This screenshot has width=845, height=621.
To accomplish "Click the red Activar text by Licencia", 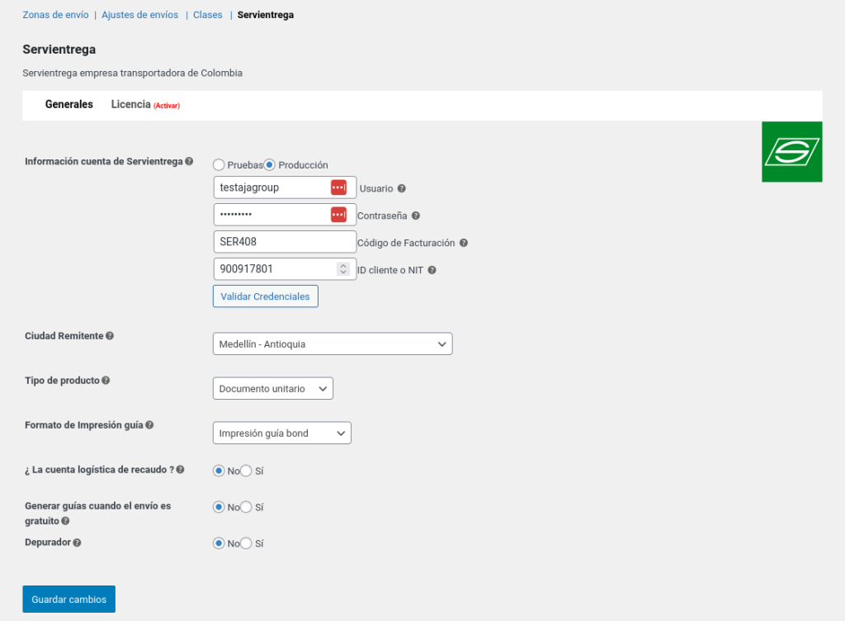I will [x=167, y=106].
